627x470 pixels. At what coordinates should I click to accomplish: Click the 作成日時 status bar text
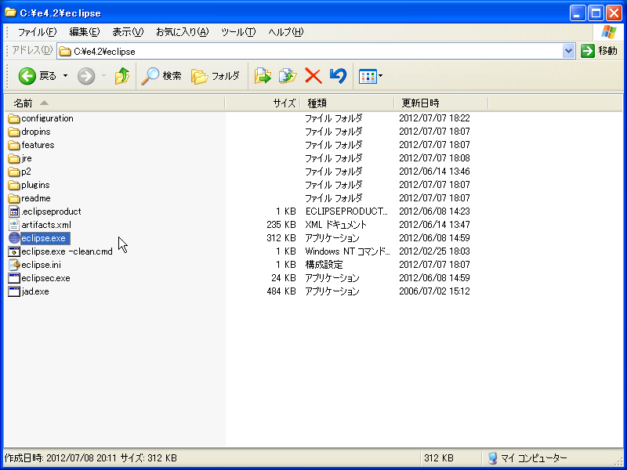90,458
